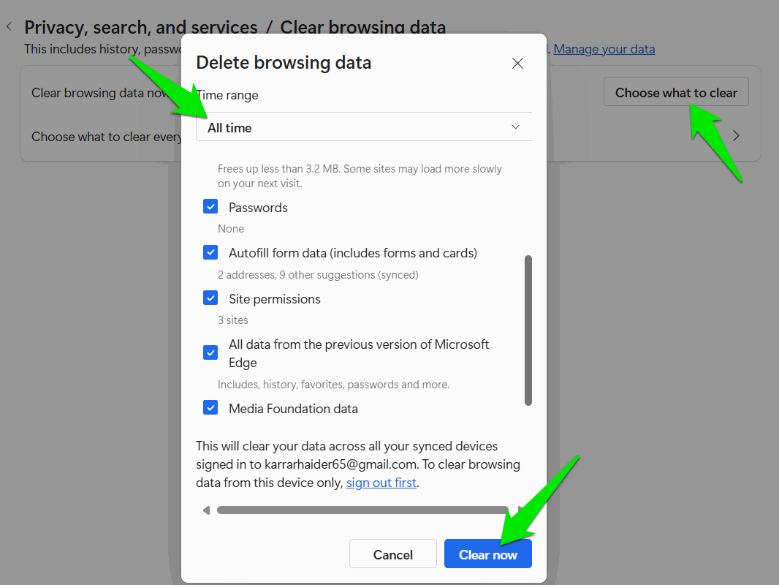Uncheck the Media Foundation data checkbox

[210, 408]
